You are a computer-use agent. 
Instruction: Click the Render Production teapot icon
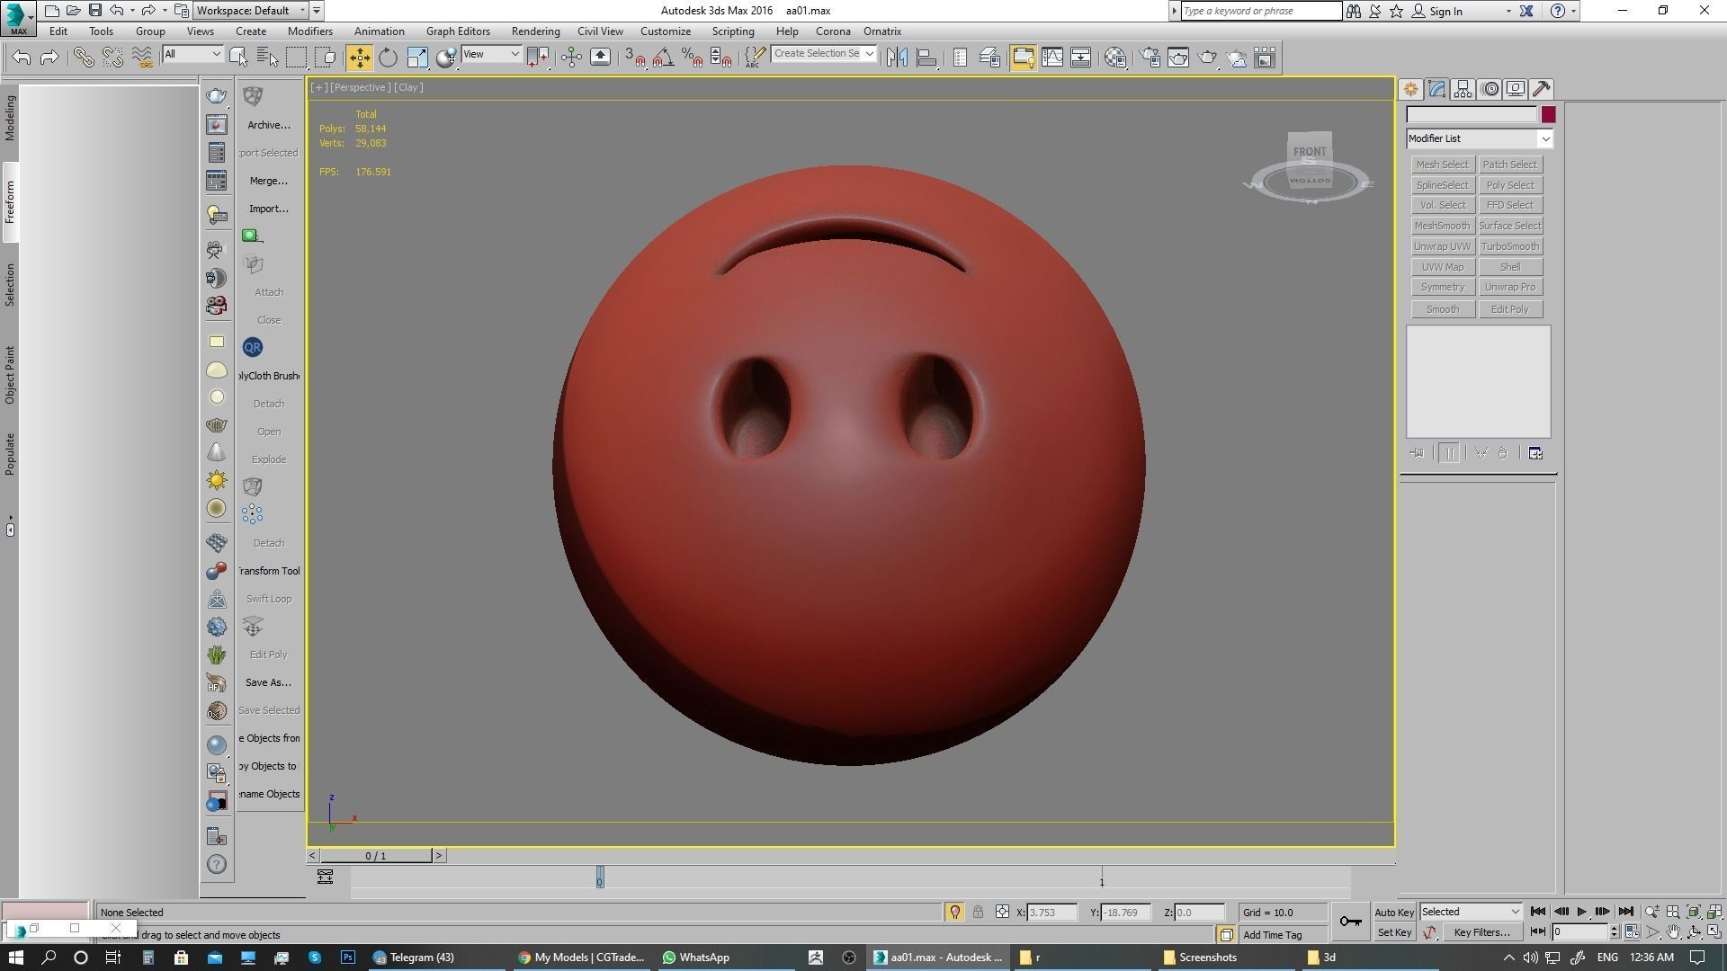click(1208, 58)
